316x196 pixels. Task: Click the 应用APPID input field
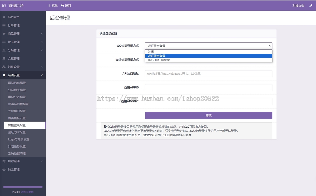point(209,88)
